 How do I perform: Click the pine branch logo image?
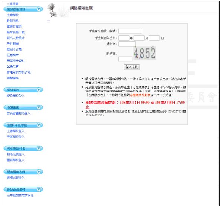(x=58, y=10)
